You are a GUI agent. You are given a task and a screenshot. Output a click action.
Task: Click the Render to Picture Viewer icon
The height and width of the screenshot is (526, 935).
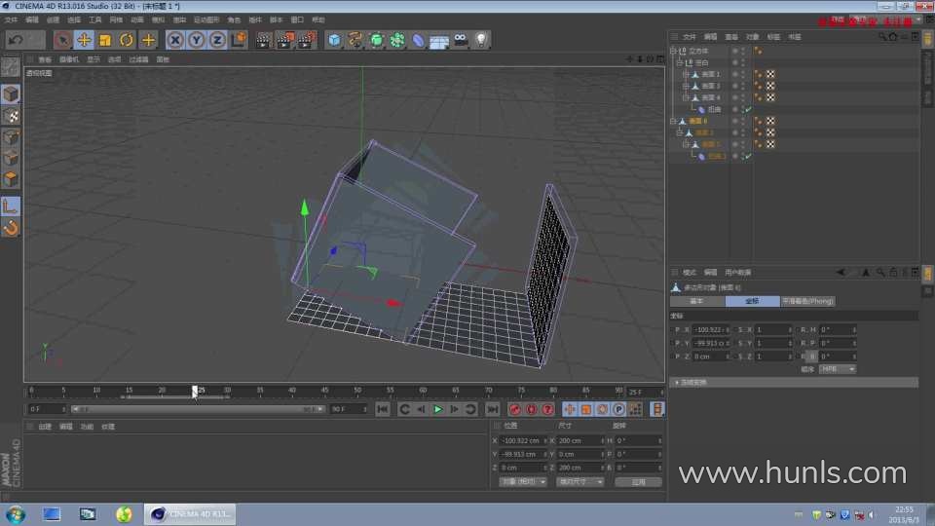pyautogui.click(x=284, y=40)
